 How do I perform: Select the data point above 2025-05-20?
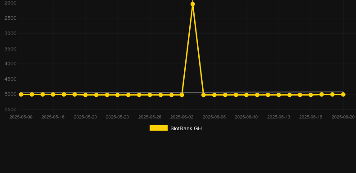pos(85,95)
